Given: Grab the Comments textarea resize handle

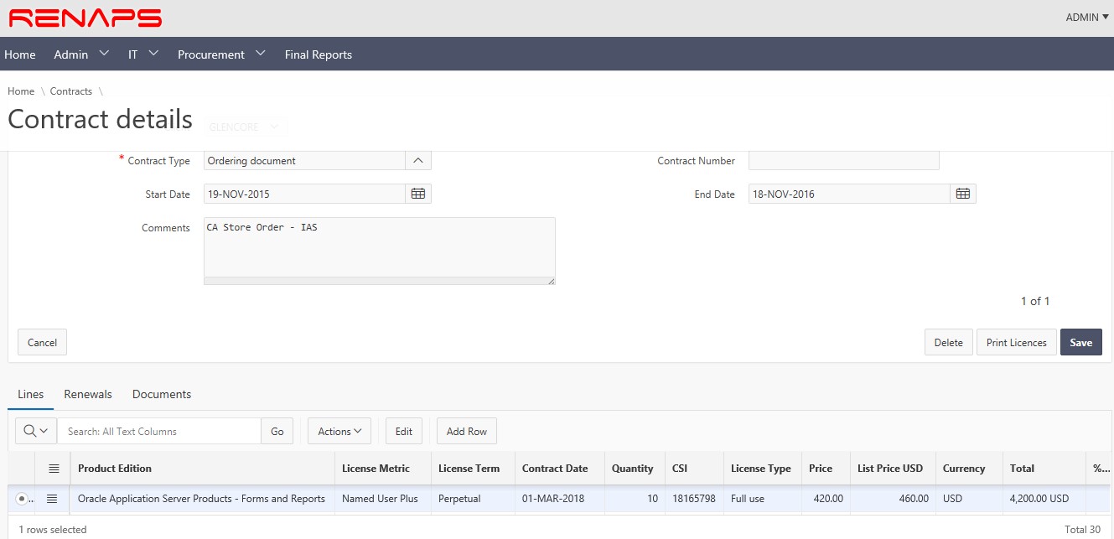Looking at the screenshot, I should click(x=551, y=281).
